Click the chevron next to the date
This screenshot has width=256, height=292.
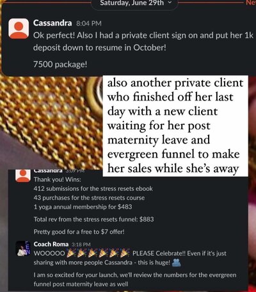pos(170,3)
